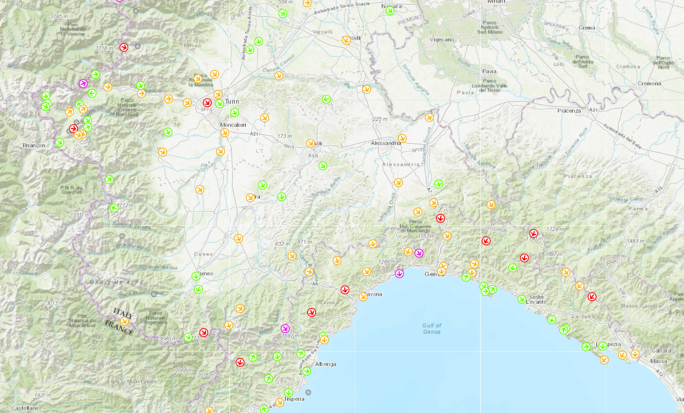Select the green marker on the La Spezia label

coord(603,346)
